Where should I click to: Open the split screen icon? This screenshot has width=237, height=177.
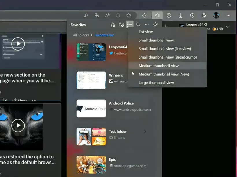[x=118, y=15]
